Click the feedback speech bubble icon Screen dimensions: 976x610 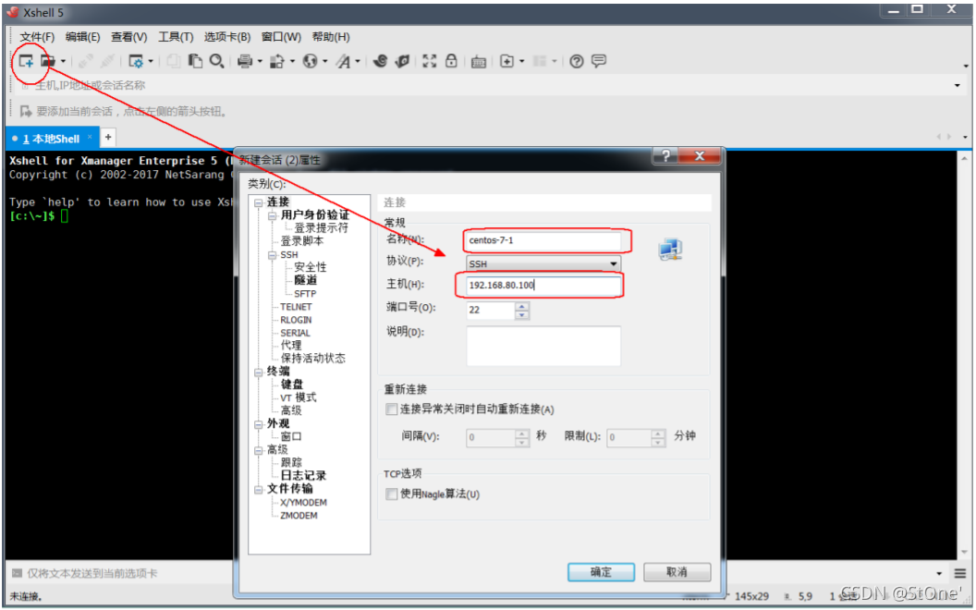point(599,61)
